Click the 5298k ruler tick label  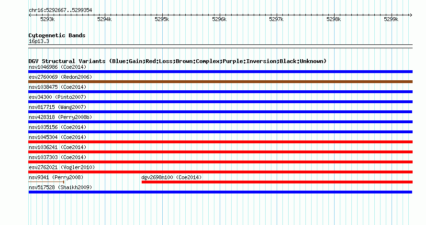click(x=334, y=19)
